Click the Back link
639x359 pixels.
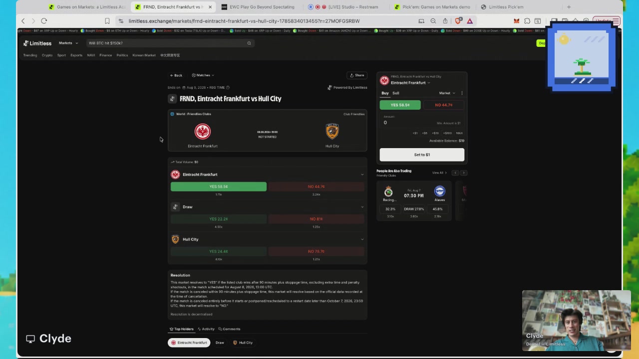pyautogui.click(x=176, y=75)
